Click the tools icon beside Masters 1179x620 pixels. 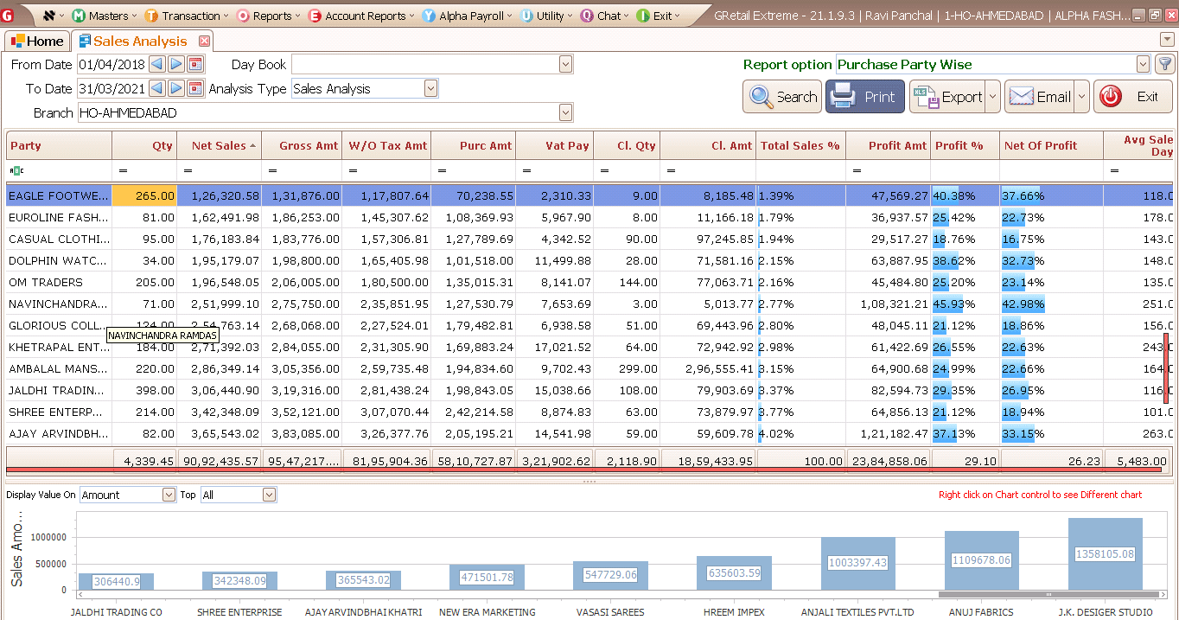[x=48, y=16]
